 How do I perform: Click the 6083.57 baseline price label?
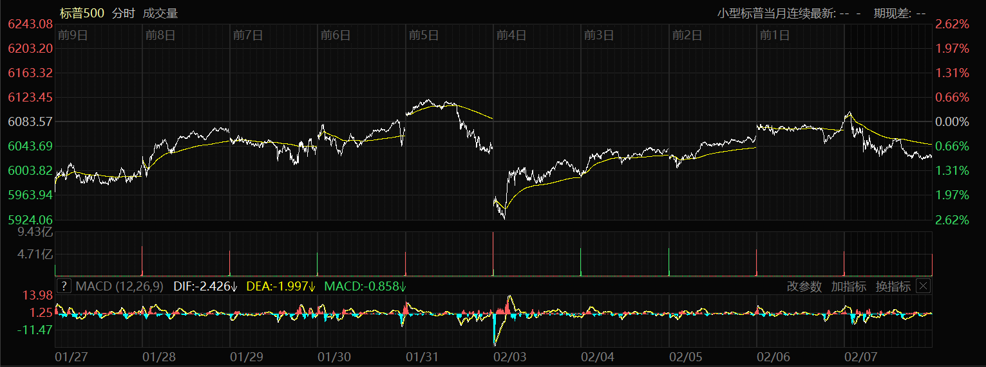click(30, 121)
